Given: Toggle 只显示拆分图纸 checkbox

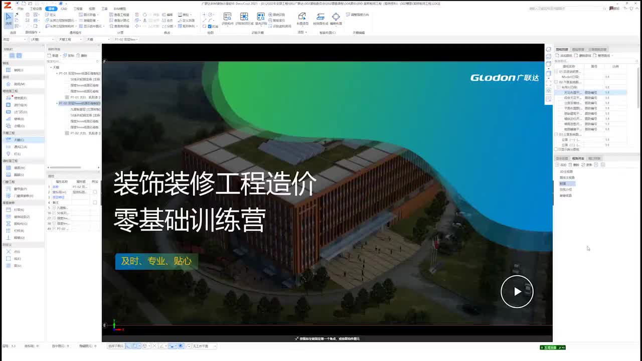Looking at the screenshot, I should coord(556,149).
